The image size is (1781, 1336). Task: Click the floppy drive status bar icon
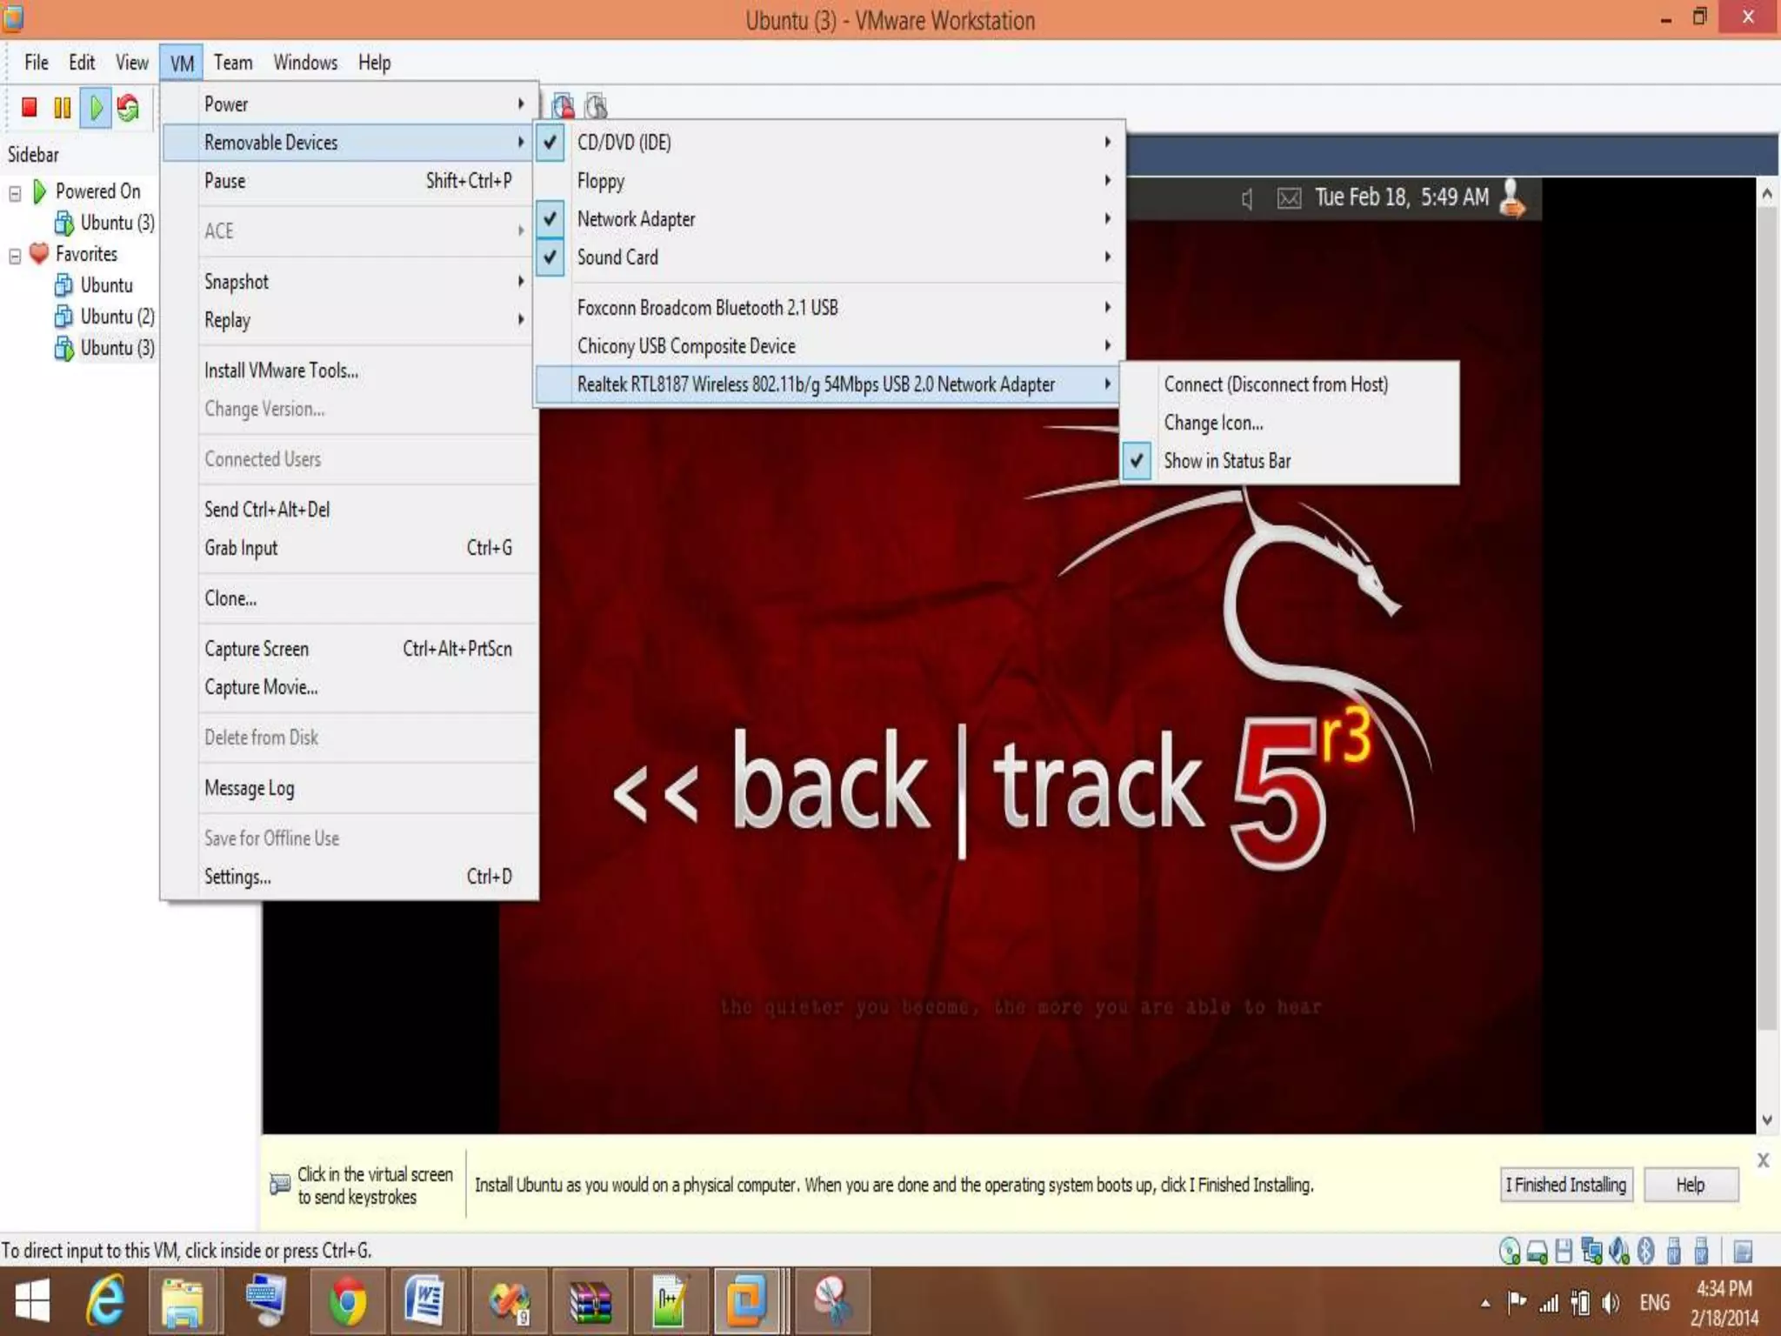click(x=1564, y=1252)
